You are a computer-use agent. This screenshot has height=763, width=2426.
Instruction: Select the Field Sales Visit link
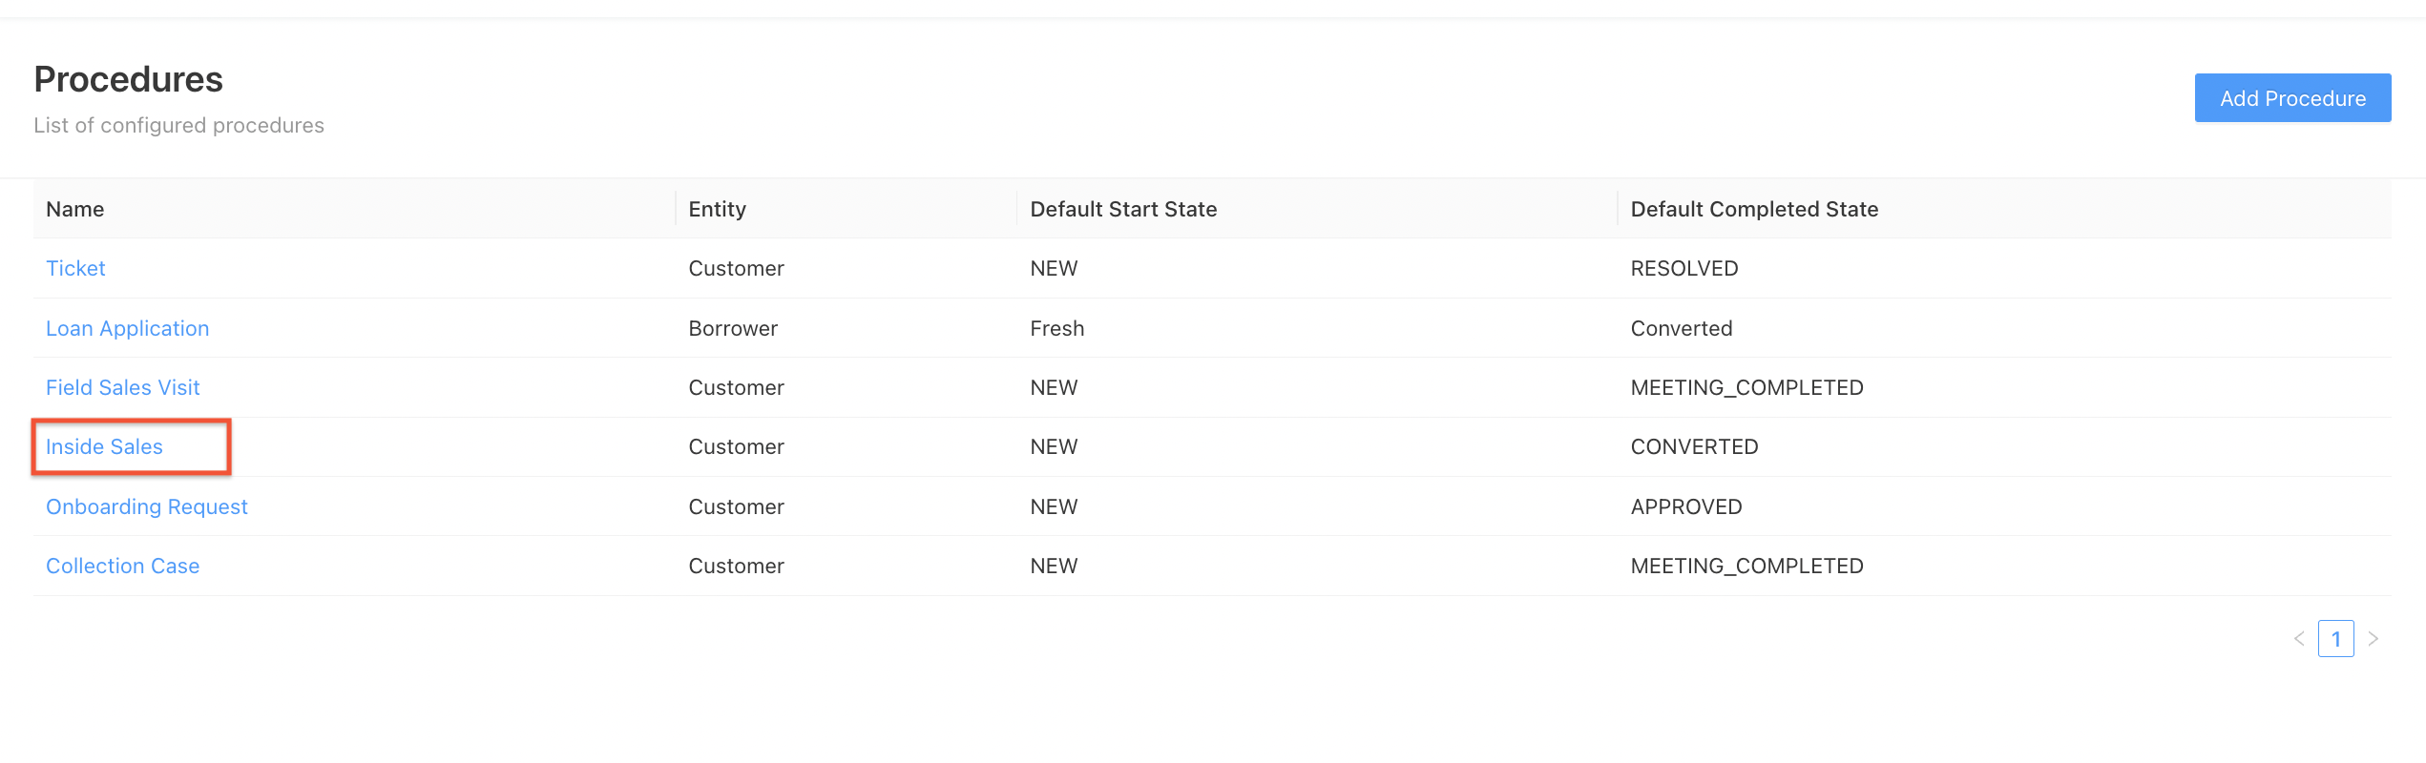(122, 388)
